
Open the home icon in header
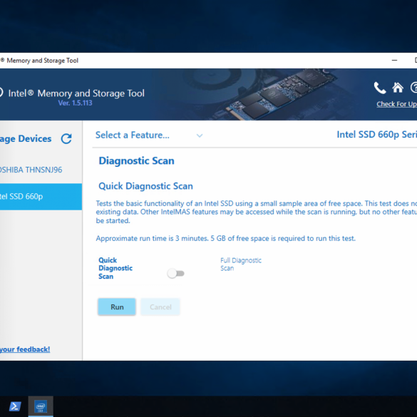pyautogui.click(x=398, y=88)
